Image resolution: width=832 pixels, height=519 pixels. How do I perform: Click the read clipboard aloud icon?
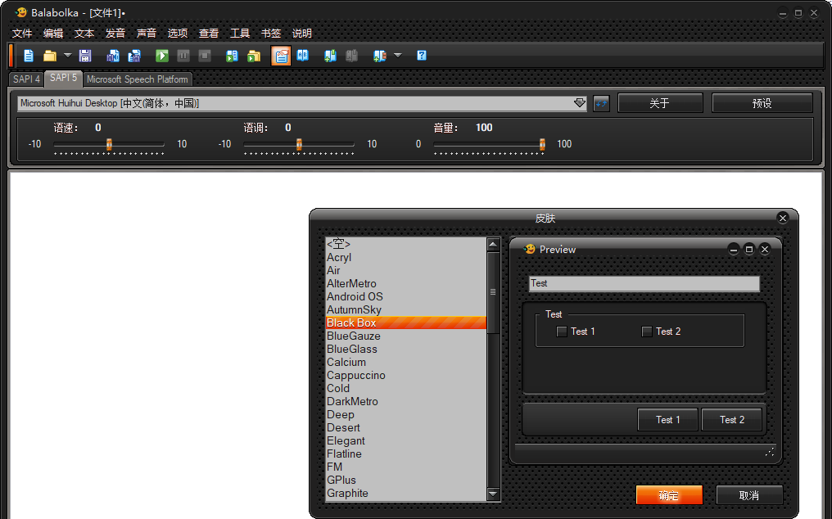click(x=232, y=55)
